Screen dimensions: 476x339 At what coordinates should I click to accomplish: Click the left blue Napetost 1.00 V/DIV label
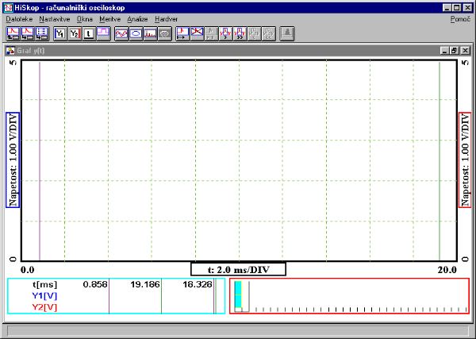coord(13,160)
